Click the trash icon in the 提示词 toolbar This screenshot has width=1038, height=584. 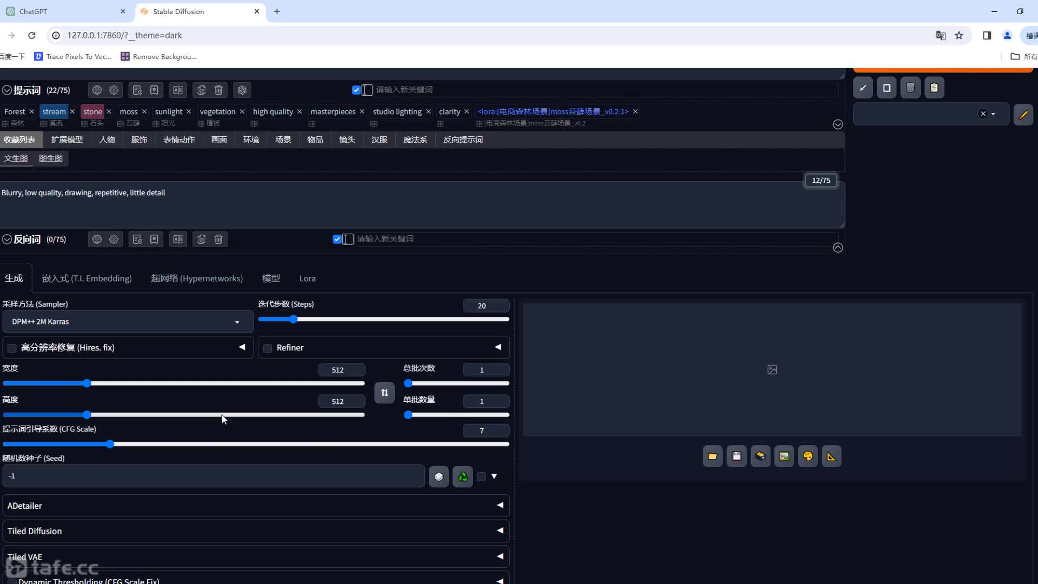point(218,90)
